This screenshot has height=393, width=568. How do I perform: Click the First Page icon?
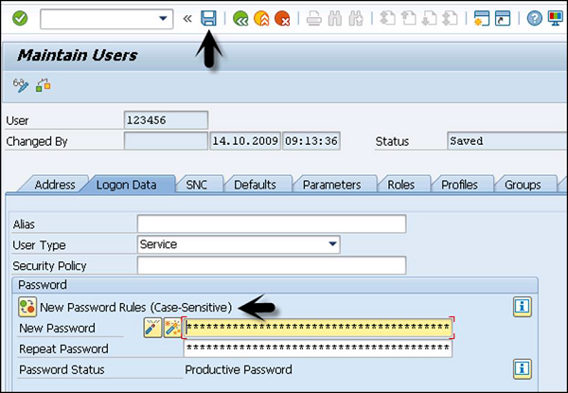[x=387, y=19]
